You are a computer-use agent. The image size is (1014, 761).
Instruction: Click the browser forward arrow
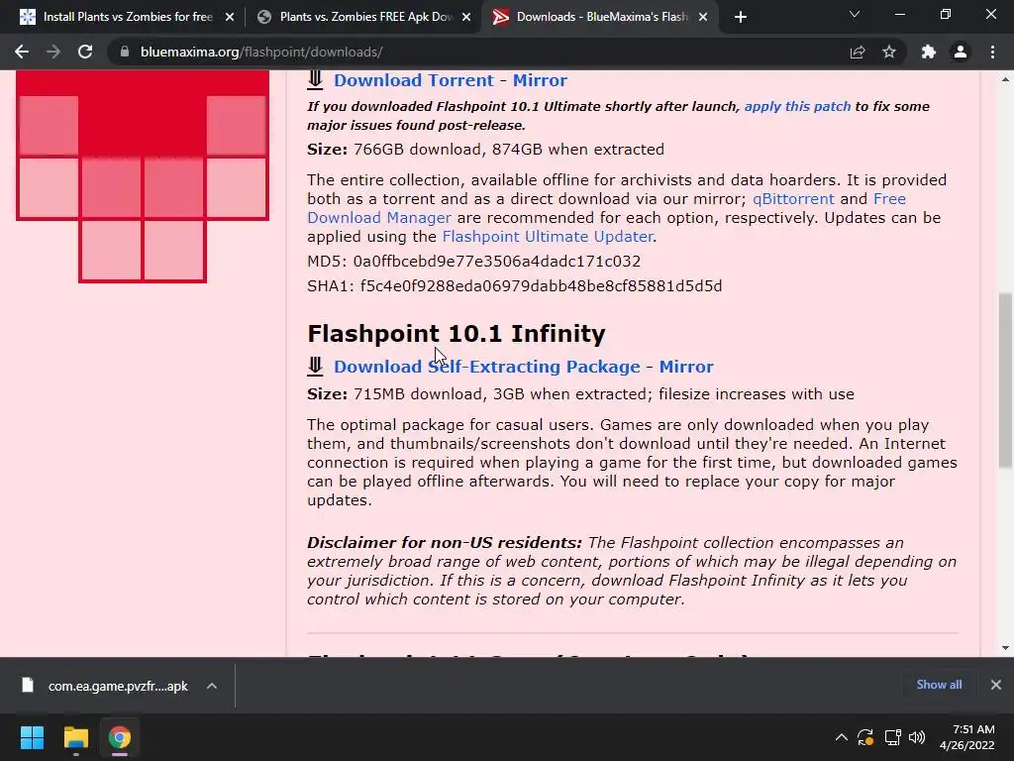pyautogui.click(x=53, y=52)
